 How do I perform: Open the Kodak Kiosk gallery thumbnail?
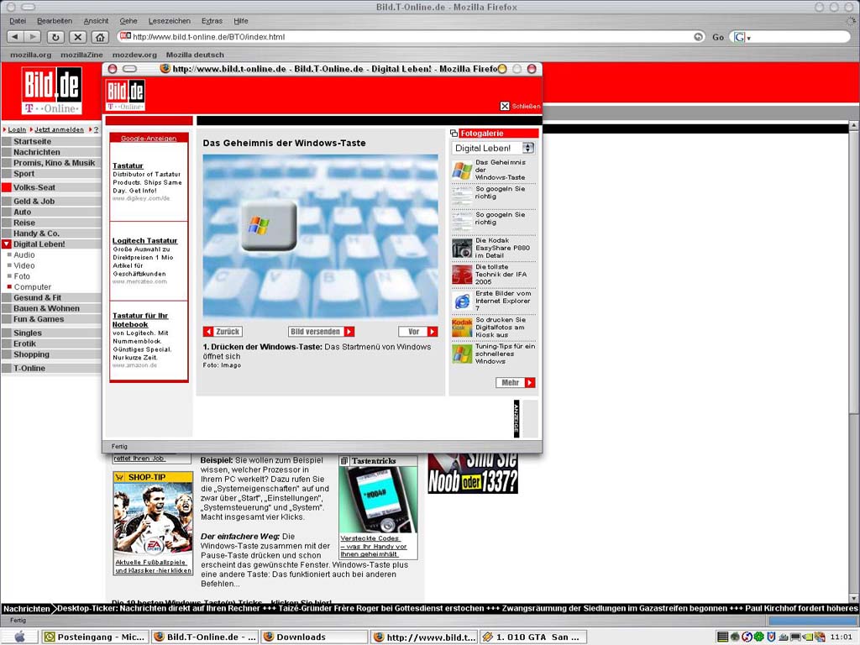click(x=462, y=328)
